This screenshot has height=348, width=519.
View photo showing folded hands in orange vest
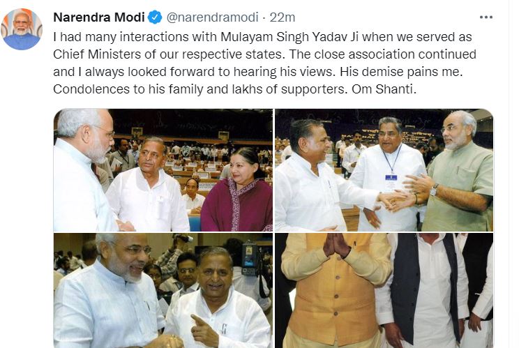click(384, 290)
